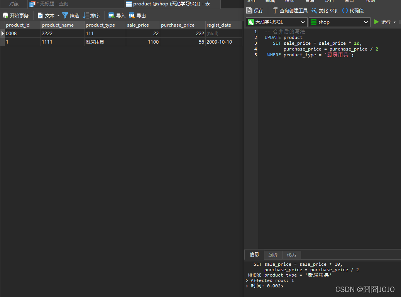Open the Text (文本) dropdown arrow
The height and width of the screenshot is (297, 401).
pos(58,16)
